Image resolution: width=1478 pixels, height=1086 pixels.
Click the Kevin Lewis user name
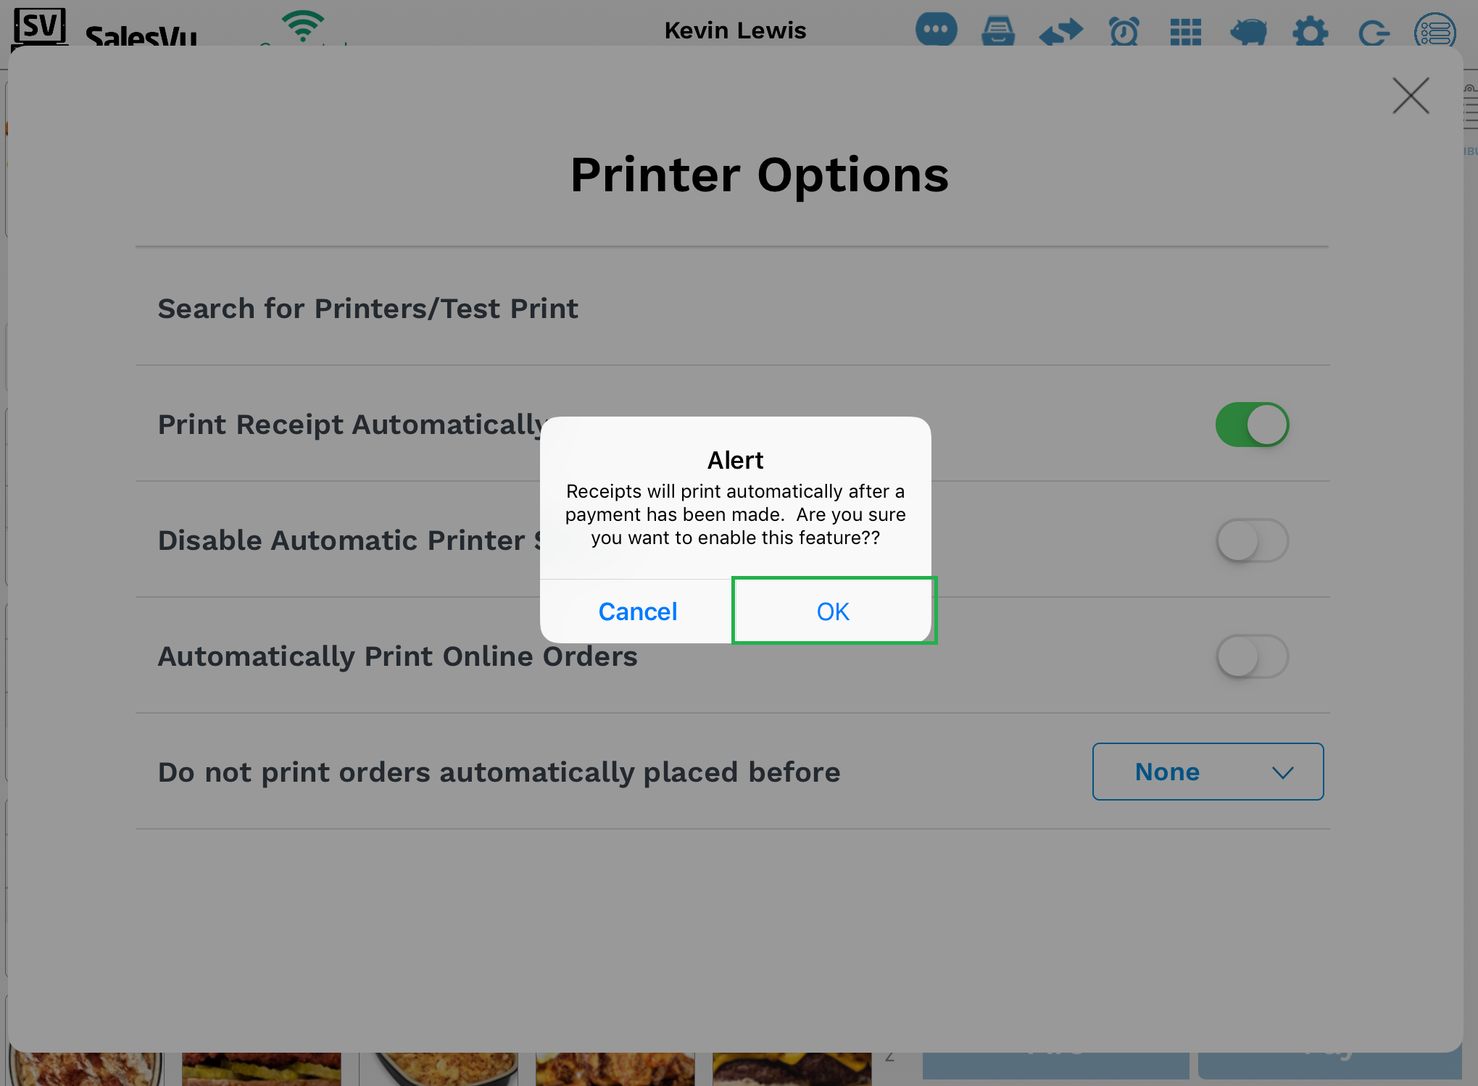[x=735, y=30]
